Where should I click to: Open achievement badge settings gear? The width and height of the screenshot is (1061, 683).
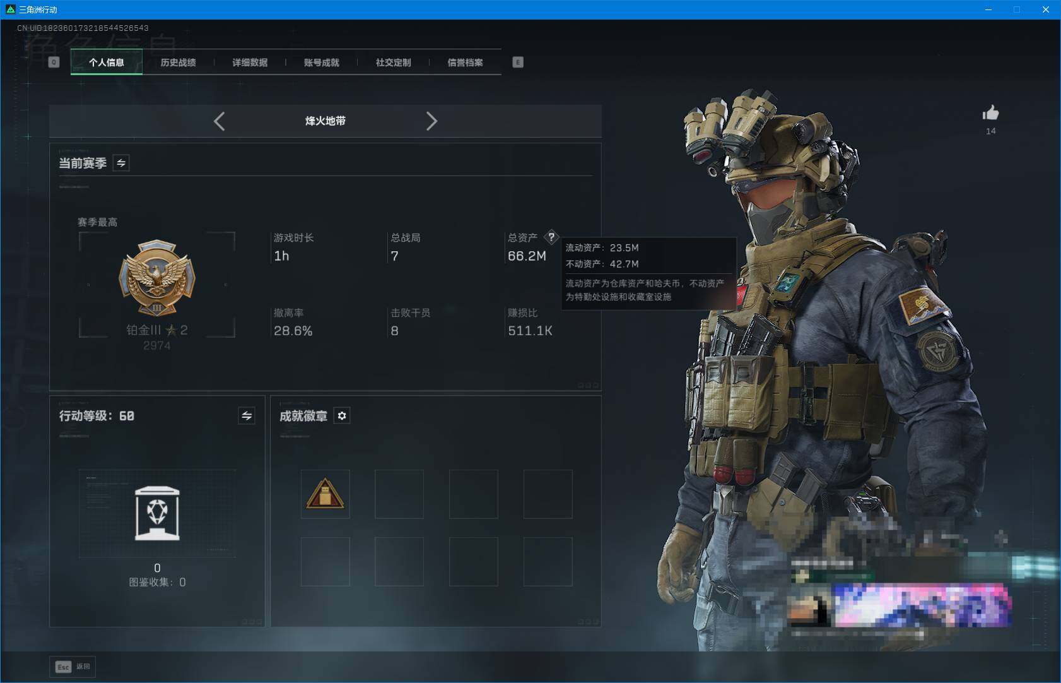pos(343,415)
